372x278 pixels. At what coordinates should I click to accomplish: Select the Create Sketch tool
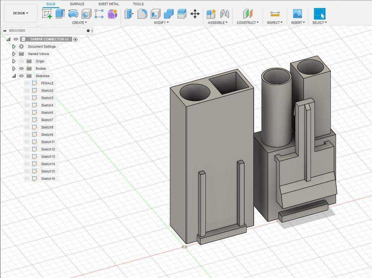[x=47, y=14]
